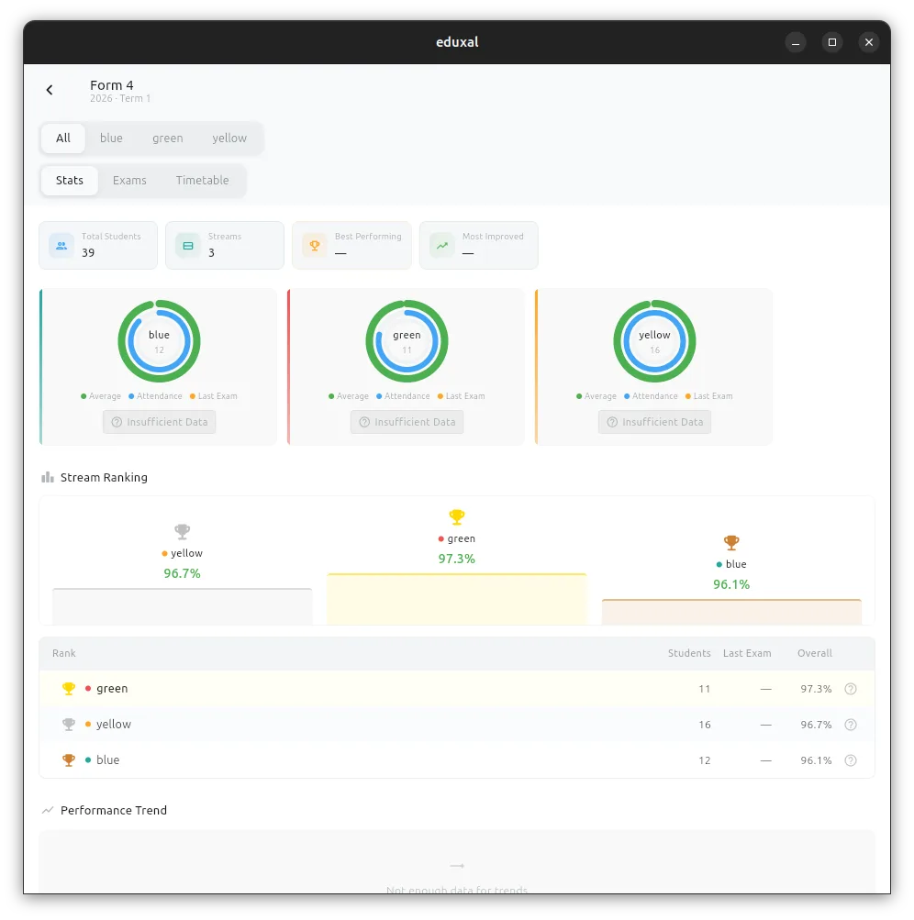Click the Stream Ranking bar chart icon
The width and height of the screenshot is (914, 920).
[47, 477]
